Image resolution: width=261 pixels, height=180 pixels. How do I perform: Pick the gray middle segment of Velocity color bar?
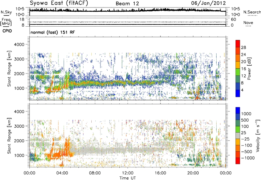tap(238, 135)
